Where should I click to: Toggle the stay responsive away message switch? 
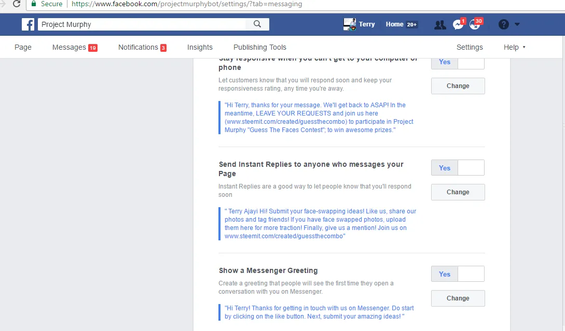pos(458,63)
